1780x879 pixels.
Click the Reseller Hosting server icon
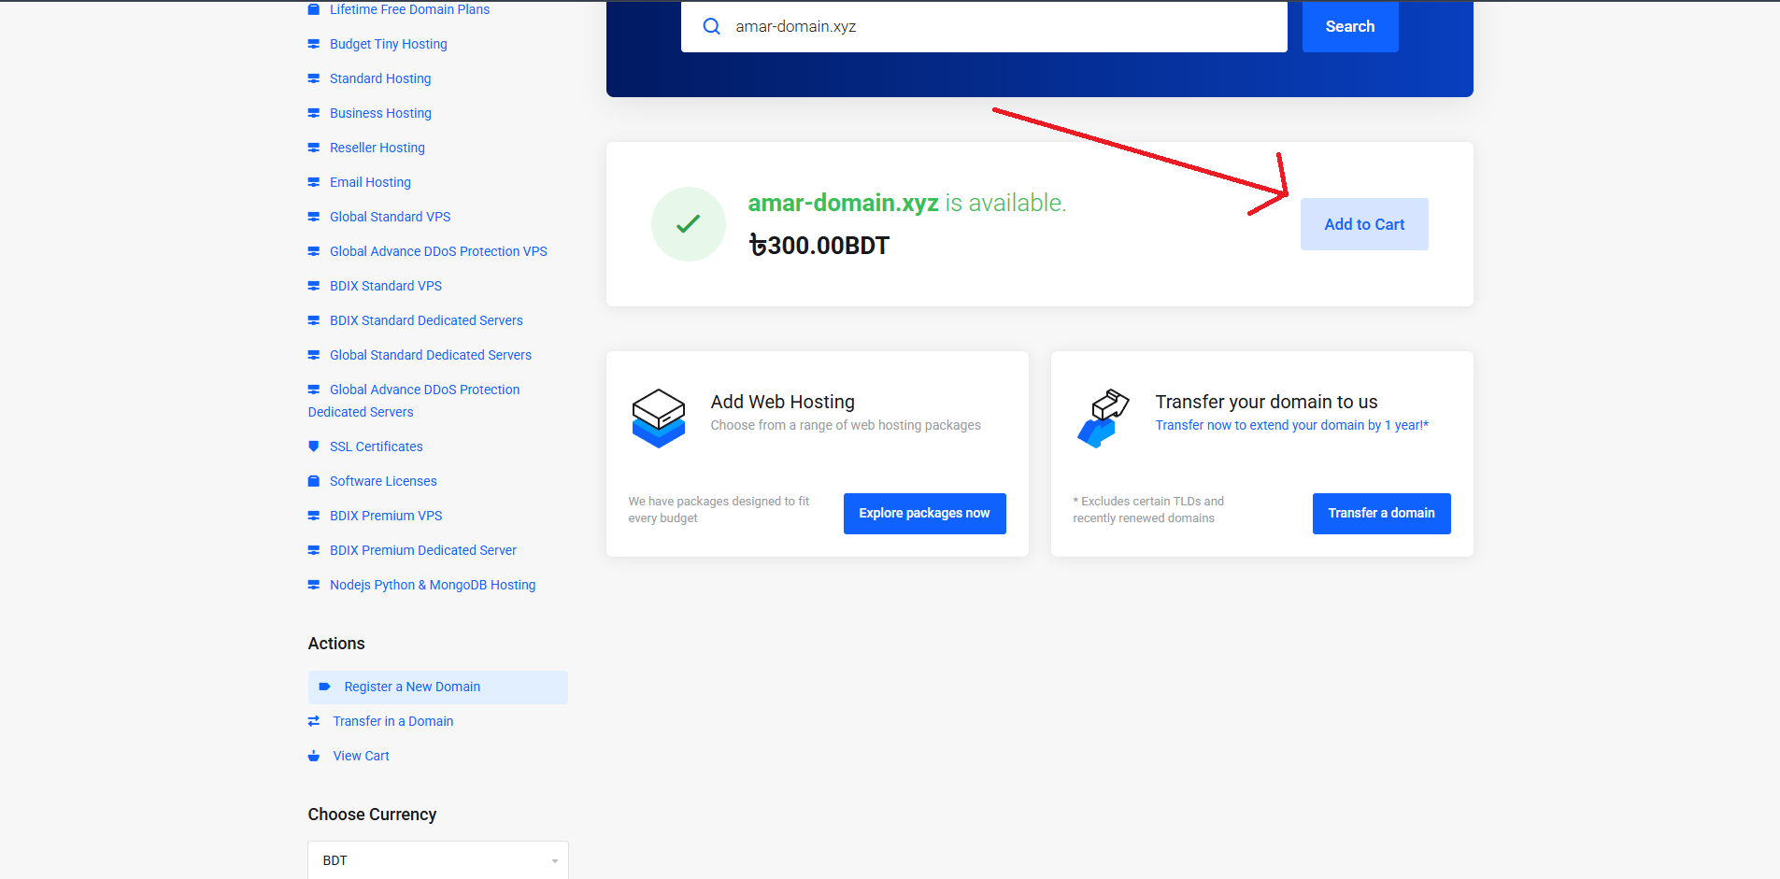point(314,148)
